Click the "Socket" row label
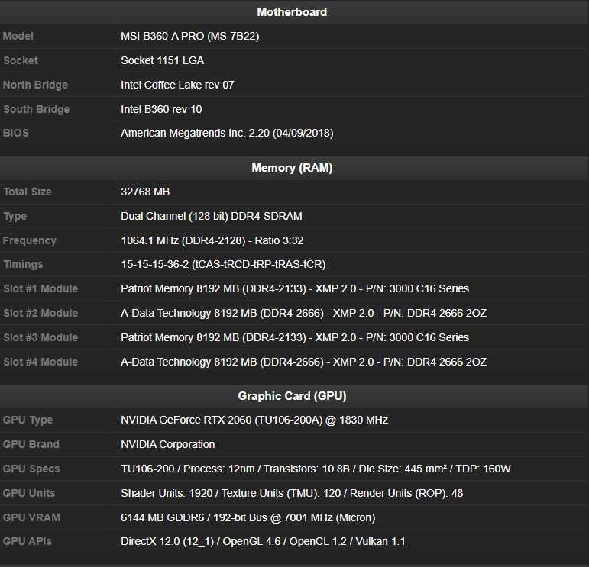 click(21, 61)
